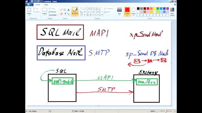Pick the Pentagon shape
This screenshot has height=113, width=202.
[x=88, y=12]
